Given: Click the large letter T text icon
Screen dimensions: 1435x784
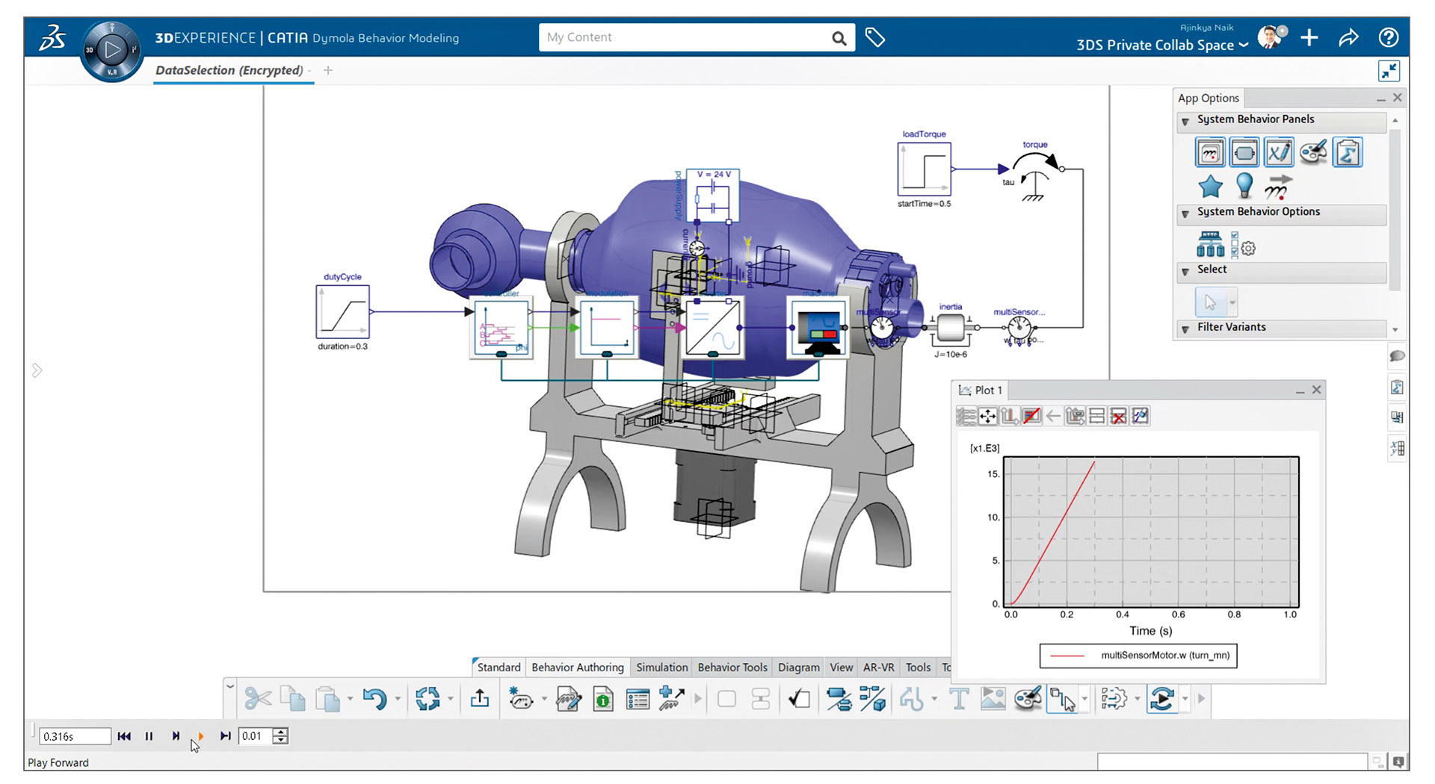Looking at the screenshot, I should click(x=959, y=699).
